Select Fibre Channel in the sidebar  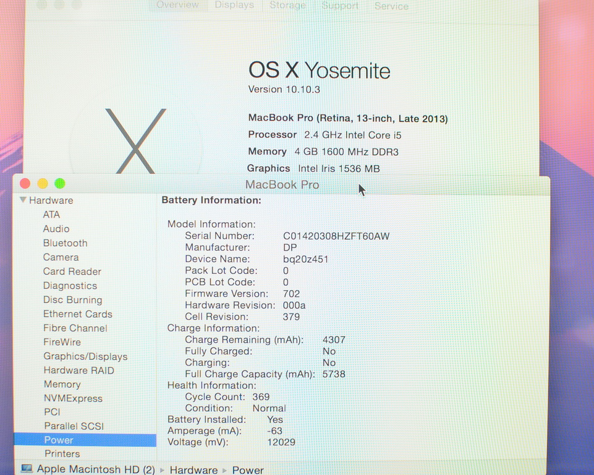pos(75,328)
